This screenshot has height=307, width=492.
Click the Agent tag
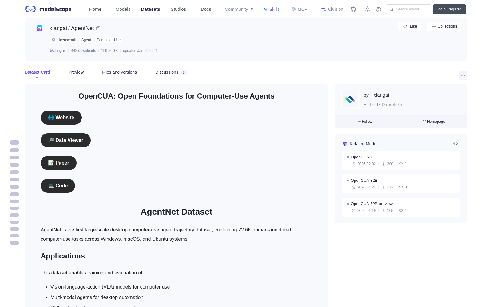pos(86,40)
